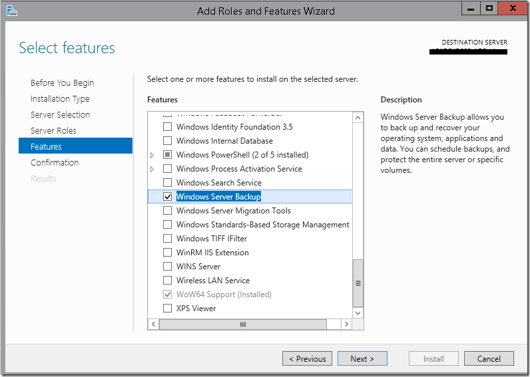The image size is (530, 377).
Task: Enable Windows Process Activation Service checkbox
Action: [x=167, y=169]
